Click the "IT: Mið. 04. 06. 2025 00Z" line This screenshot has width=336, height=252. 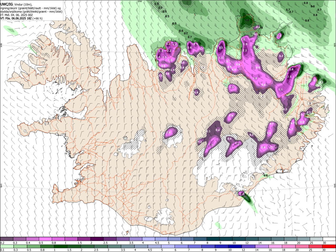pos(17,15)
